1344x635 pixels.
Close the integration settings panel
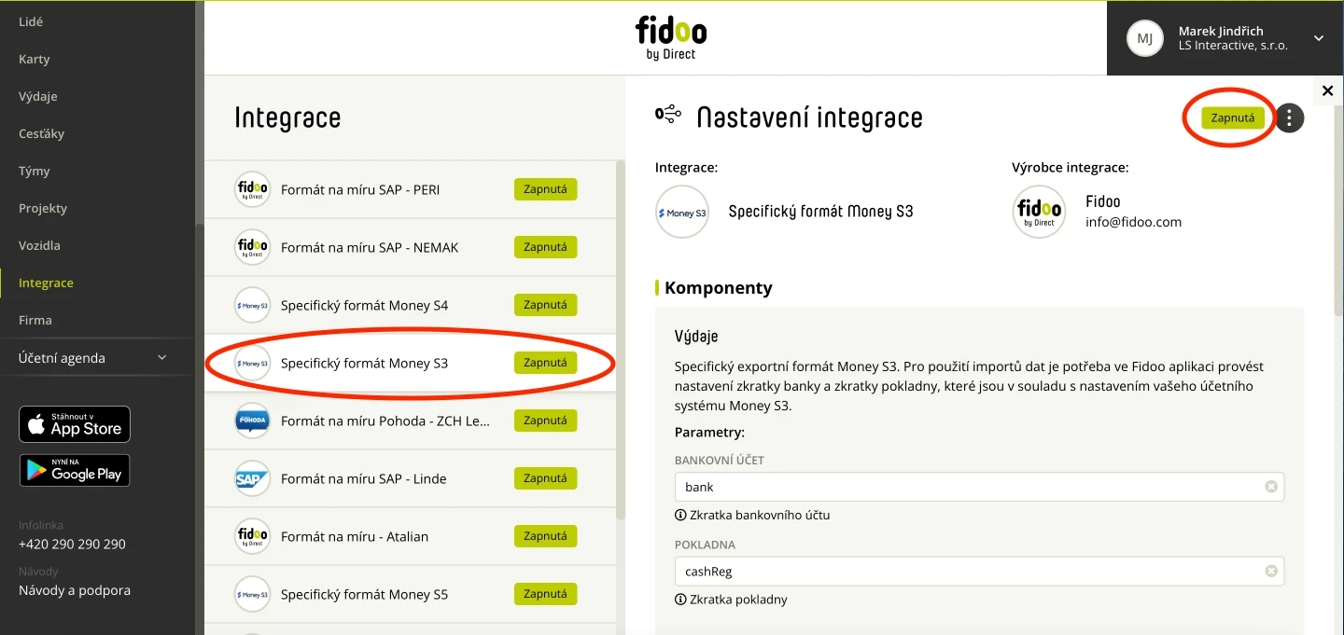(1328, 90)
